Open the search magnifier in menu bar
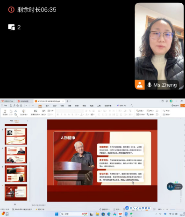185x217 pixels. click(132, 106)
